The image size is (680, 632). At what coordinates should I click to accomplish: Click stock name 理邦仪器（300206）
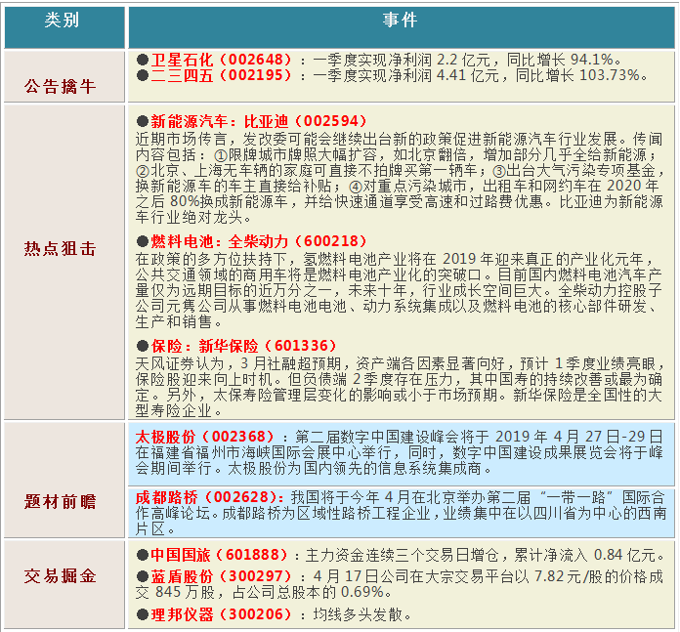221,614
